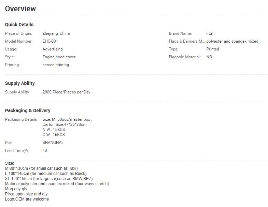
Task: Click the Logo:OEM are welcome line
Action: click(27, 199)
